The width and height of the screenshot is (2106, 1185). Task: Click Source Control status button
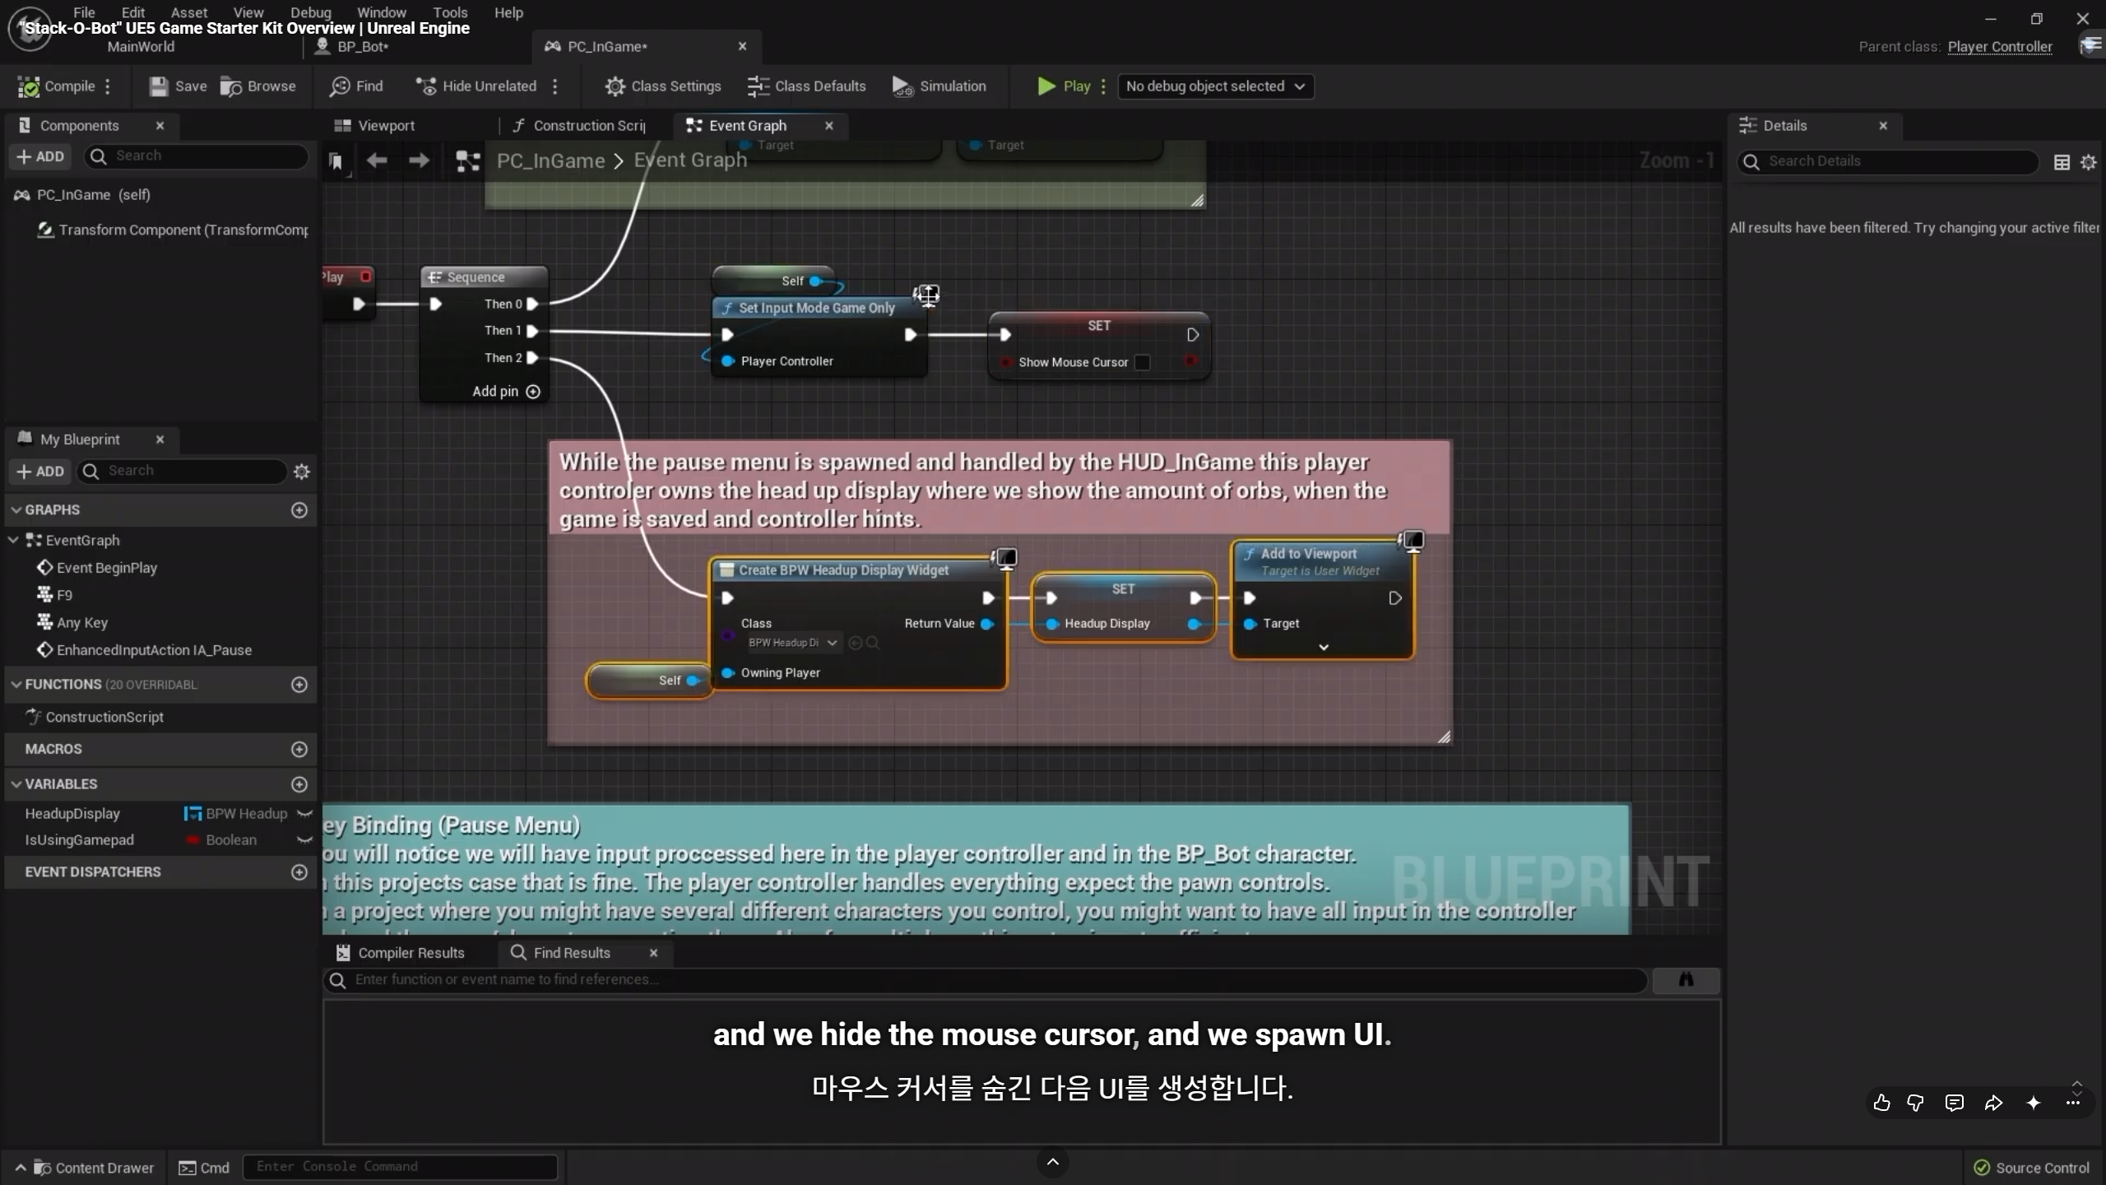2032,1168
